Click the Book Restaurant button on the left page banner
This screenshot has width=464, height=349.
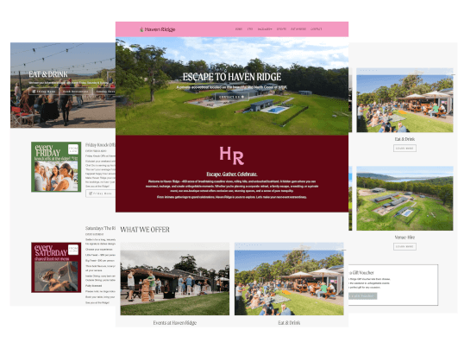pos(75,92)
